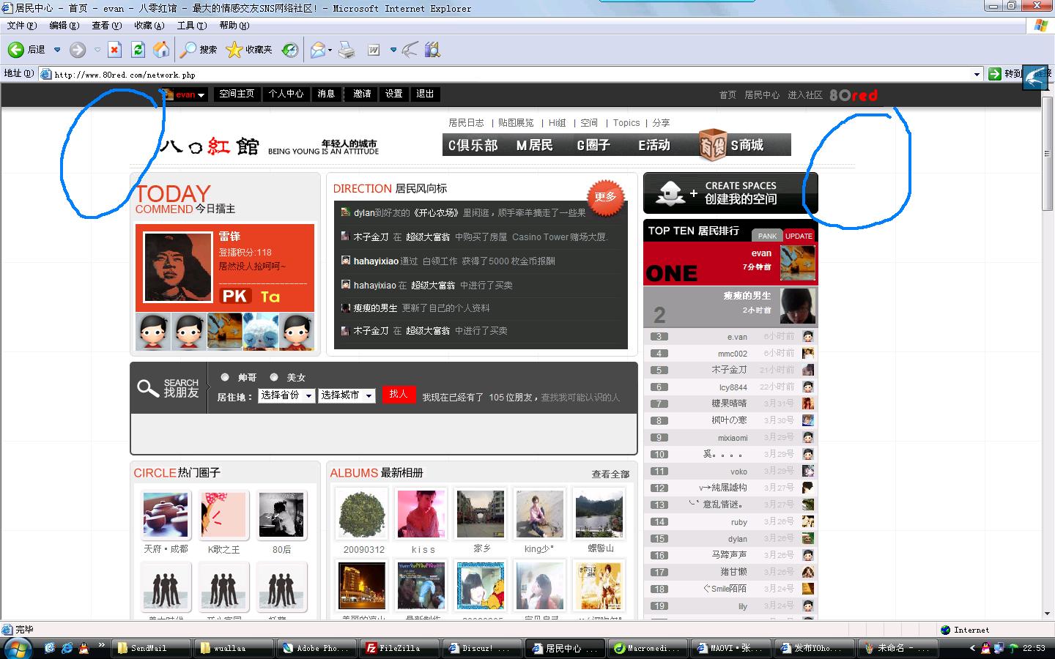Open the 查看(V) menu
This screenshot has width=1055, height=659.
click(107, 25)
